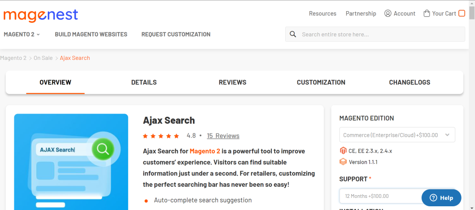Click the five-star rating icons

(x=161, y=136)
